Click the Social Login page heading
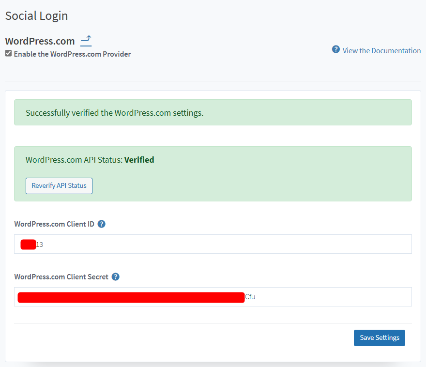This screenshot has height=367, width=426. tap(36, 16)
